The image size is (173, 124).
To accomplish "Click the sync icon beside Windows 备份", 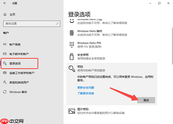I will tap(5, 92).
